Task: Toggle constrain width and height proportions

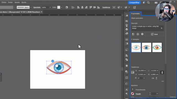Action: coord(162,72)
